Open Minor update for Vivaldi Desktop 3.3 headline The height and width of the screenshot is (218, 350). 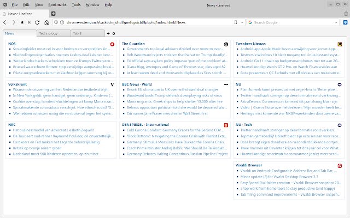click(279, 177)
